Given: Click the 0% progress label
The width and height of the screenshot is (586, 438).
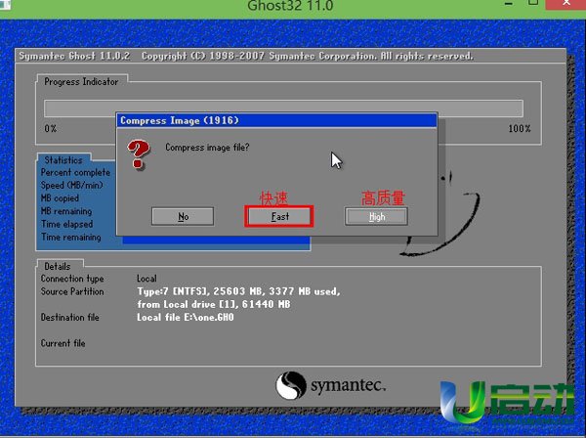Looking at the screenshot, I should [51, 129].
